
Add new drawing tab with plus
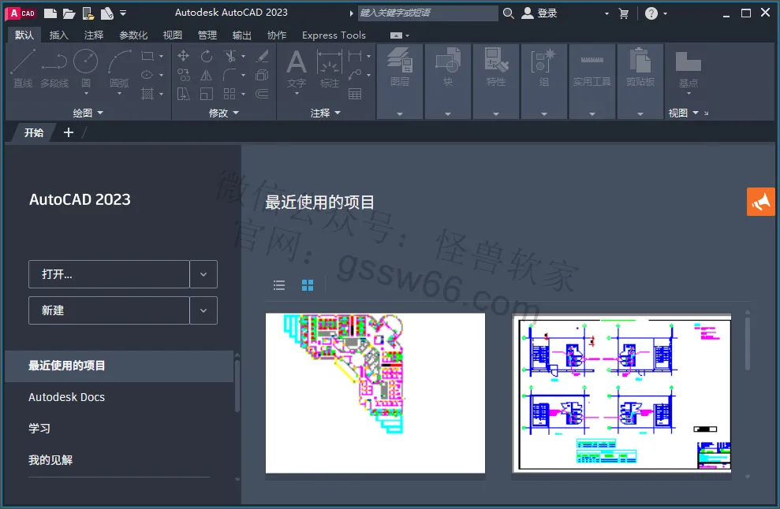(x=69, y=132)
